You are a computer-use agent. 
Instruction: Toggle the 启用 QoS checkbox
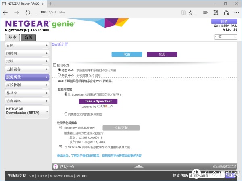coord(55,65)
